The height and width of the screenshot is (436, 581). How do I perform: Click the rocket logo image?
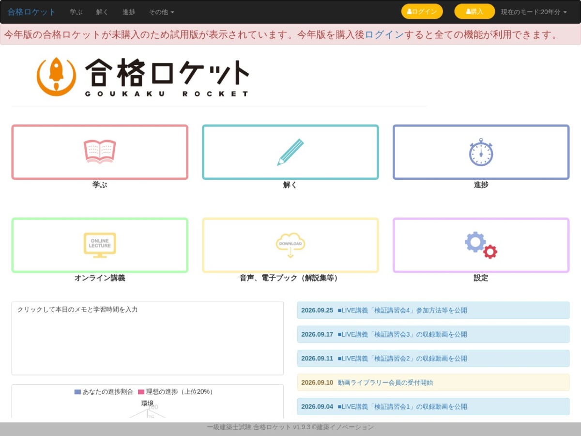click(x=143, y=77)
